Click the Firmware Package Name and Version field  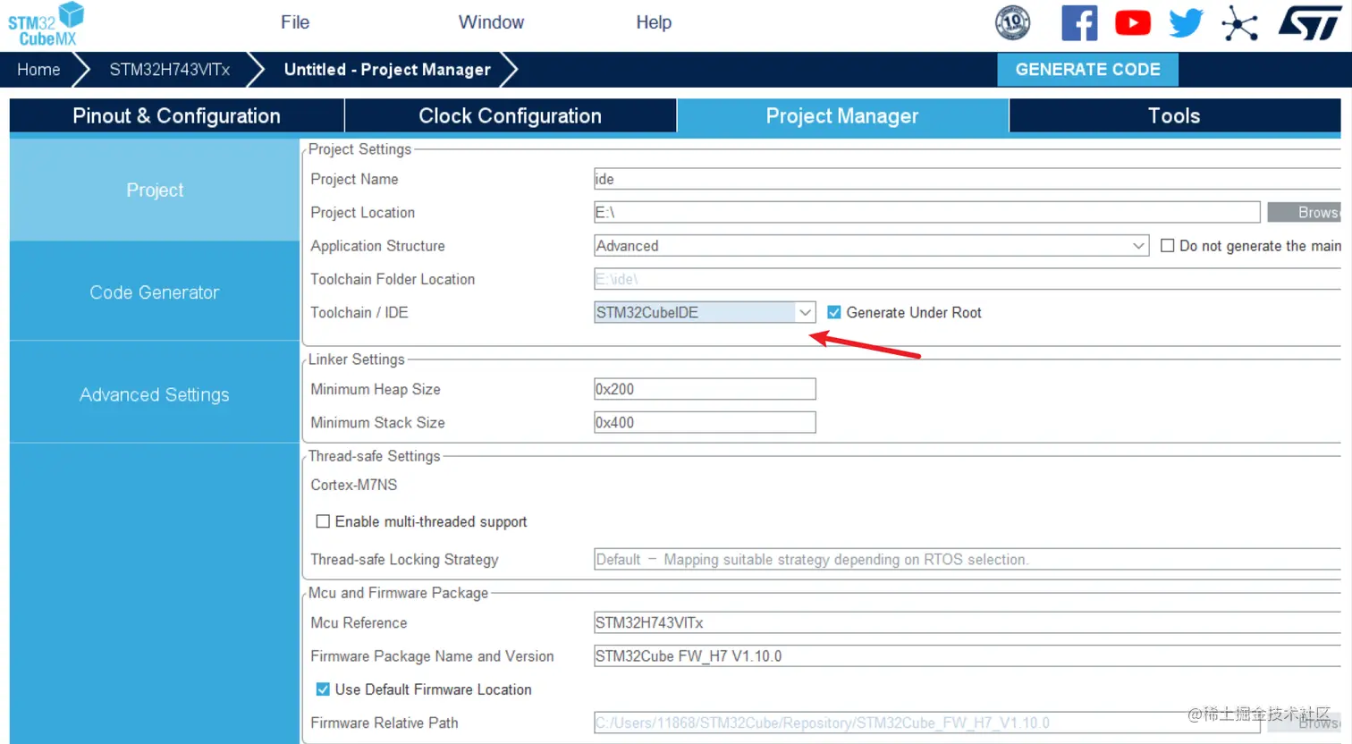967,655
